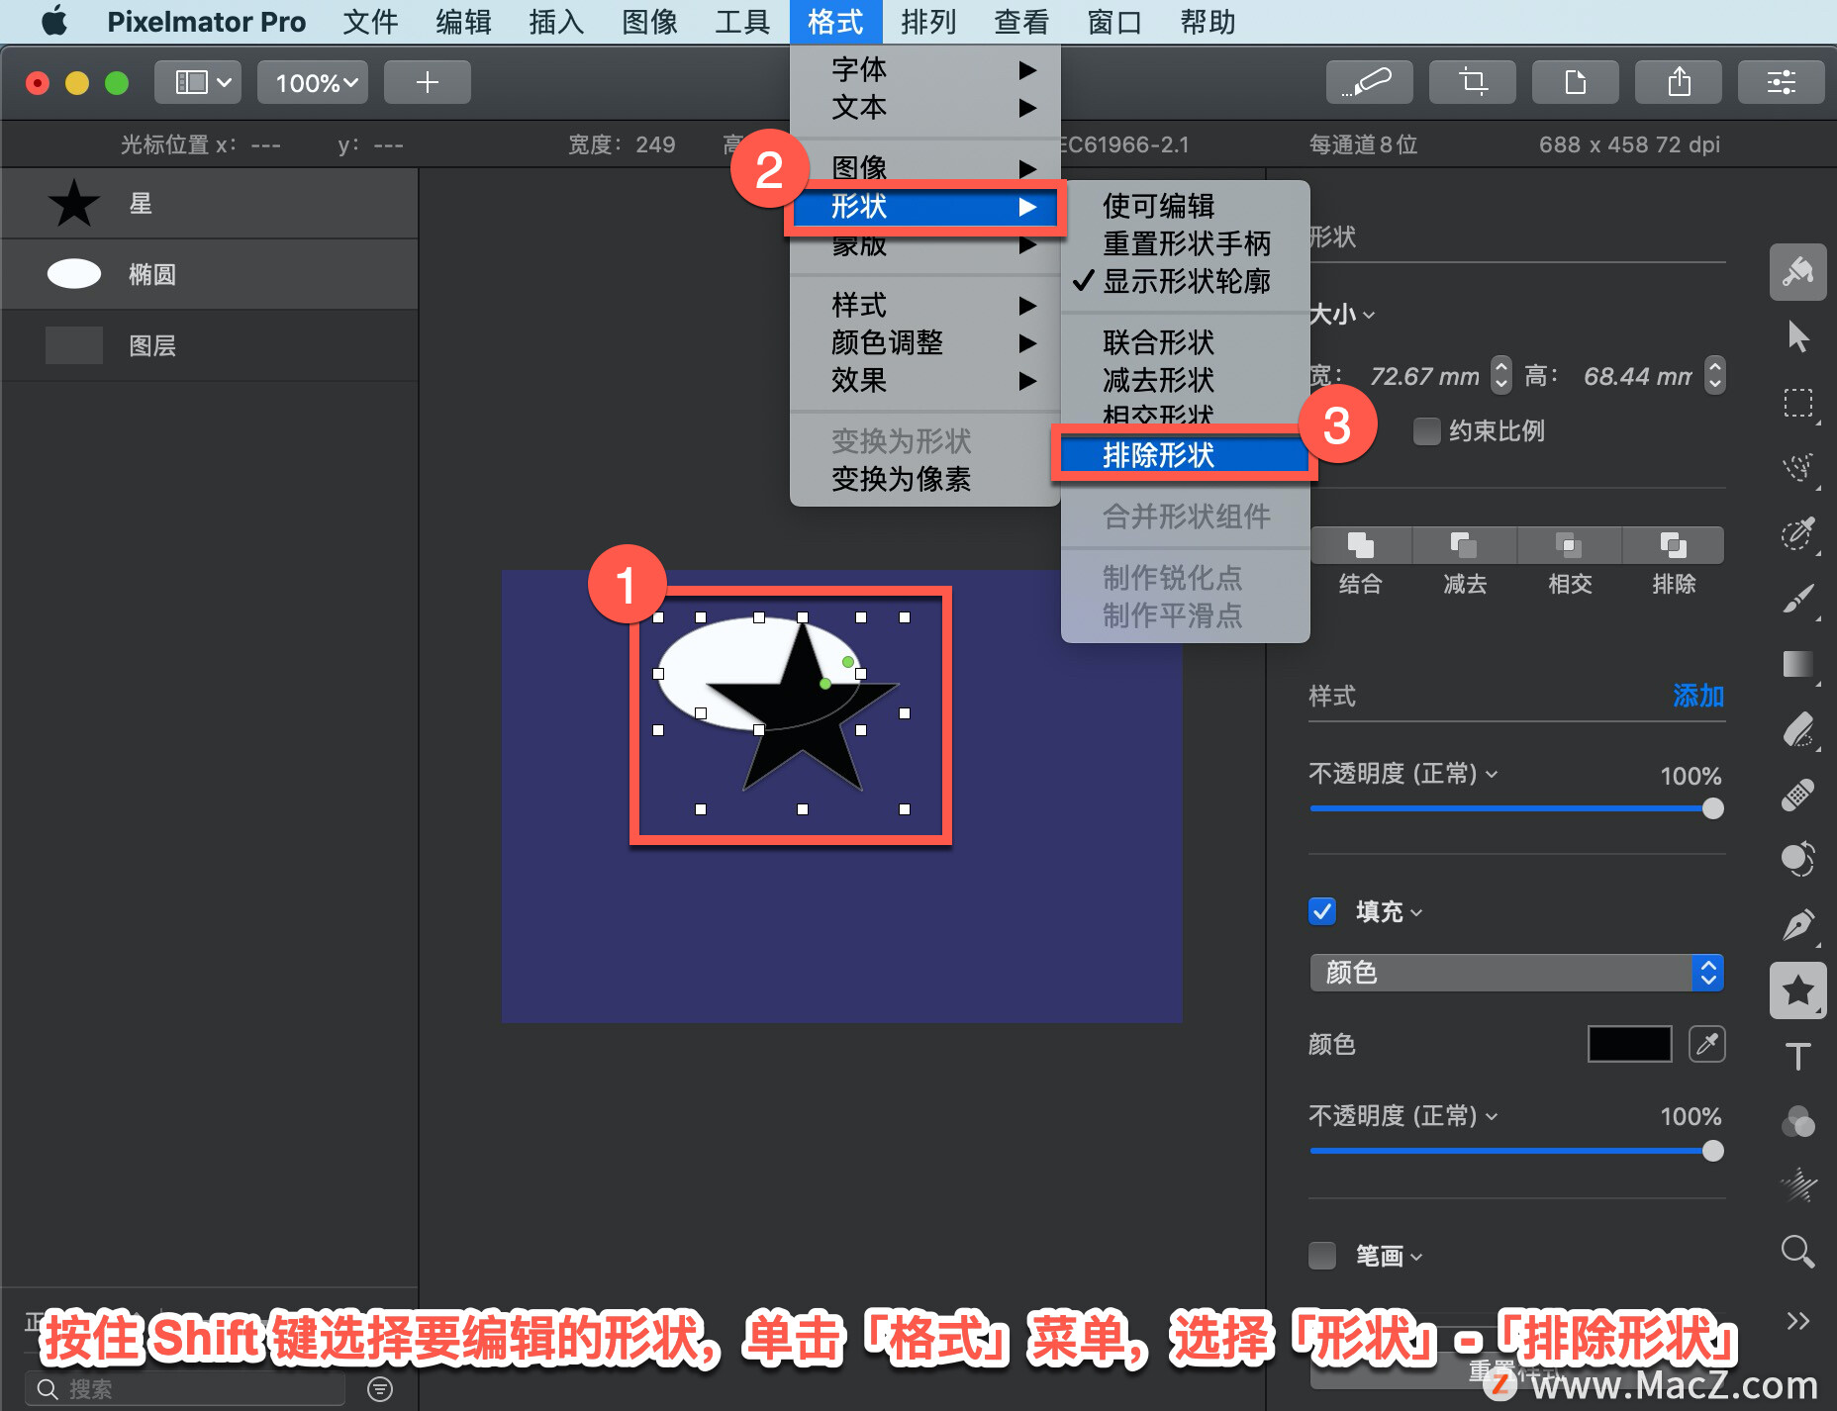Click the style opacity slider handle
This screenshot has width=1837, height=1411.
[x=1712, y=808]
